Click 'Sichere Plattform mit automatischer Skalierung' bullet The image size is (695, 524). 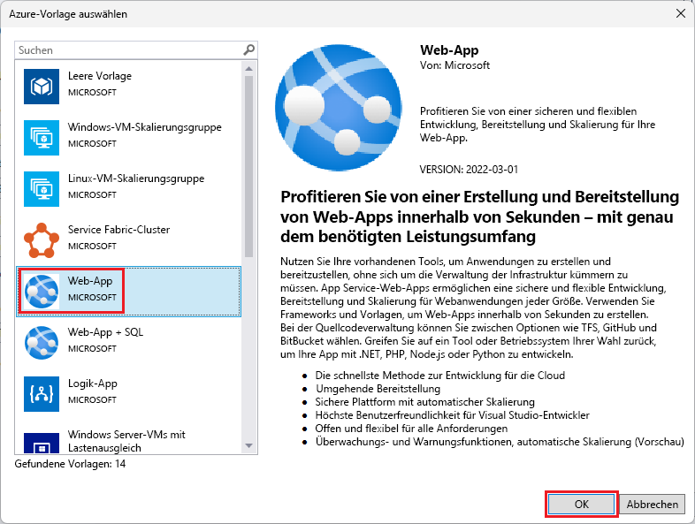tap(424, 402)
